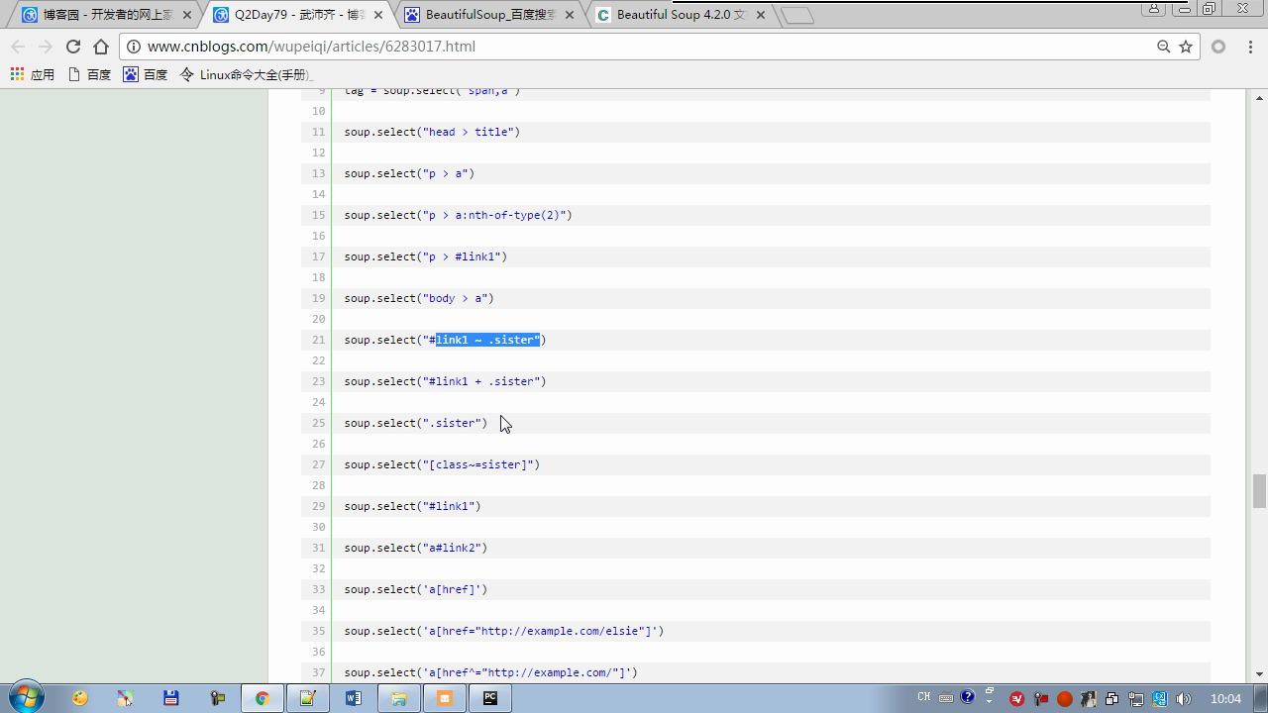
Task: Click the volume speaker tray icon
Action: coord(1183,699)
